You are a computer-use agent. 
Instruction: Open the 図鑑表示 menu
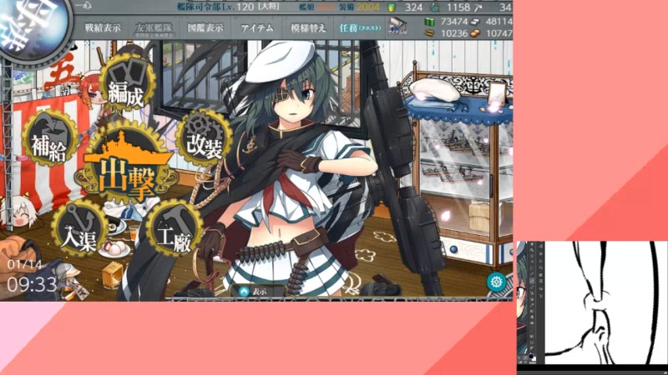(x=205, y=28)
